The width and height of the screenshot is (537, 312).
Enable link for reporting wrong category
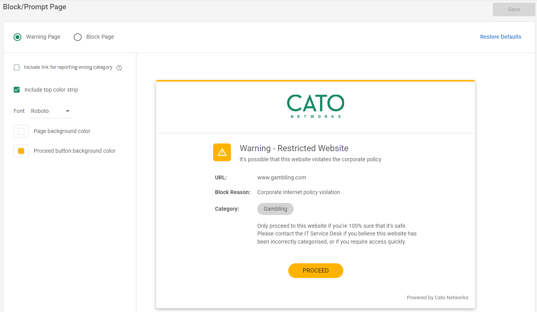[17, 68]
